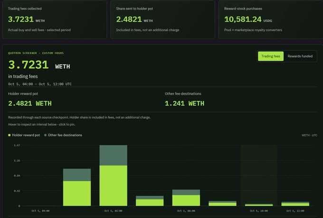Click the Pool + marketplace royalty converters text
Viewport: 323px width, 218px height.
coord(253,30)
